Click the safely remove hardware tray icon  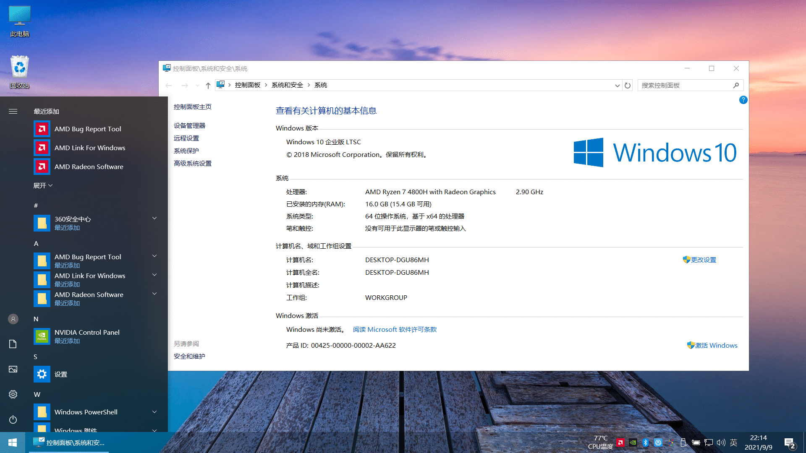(x=683, y=443)
